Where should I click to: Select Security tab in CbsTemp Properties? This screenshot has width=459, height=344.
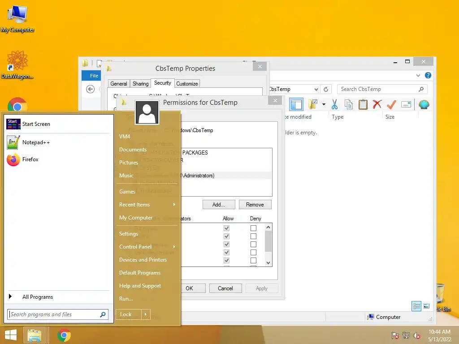coord(162,83)
